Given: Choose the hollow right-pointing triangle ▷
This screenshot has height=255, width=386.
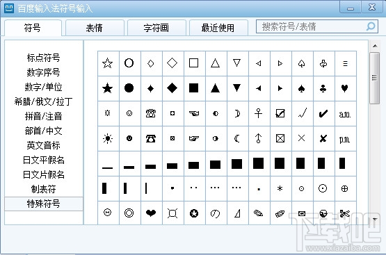Looking at the screenshot, I should coord(280,63).
